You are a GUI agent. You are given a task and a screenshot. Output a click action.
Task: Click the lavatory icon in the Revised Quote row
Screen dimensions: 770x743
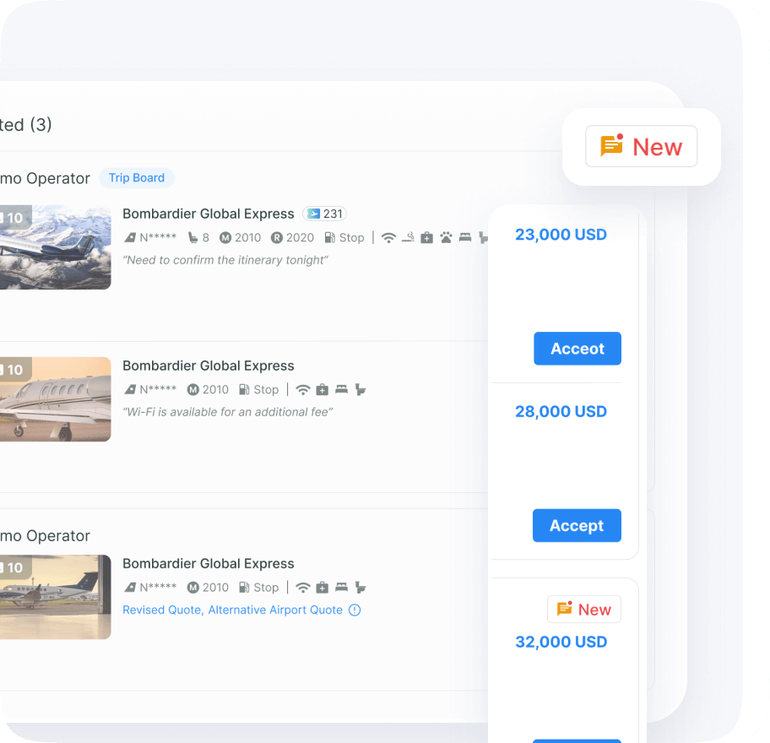pyautogui.click(x=361, y=588)
